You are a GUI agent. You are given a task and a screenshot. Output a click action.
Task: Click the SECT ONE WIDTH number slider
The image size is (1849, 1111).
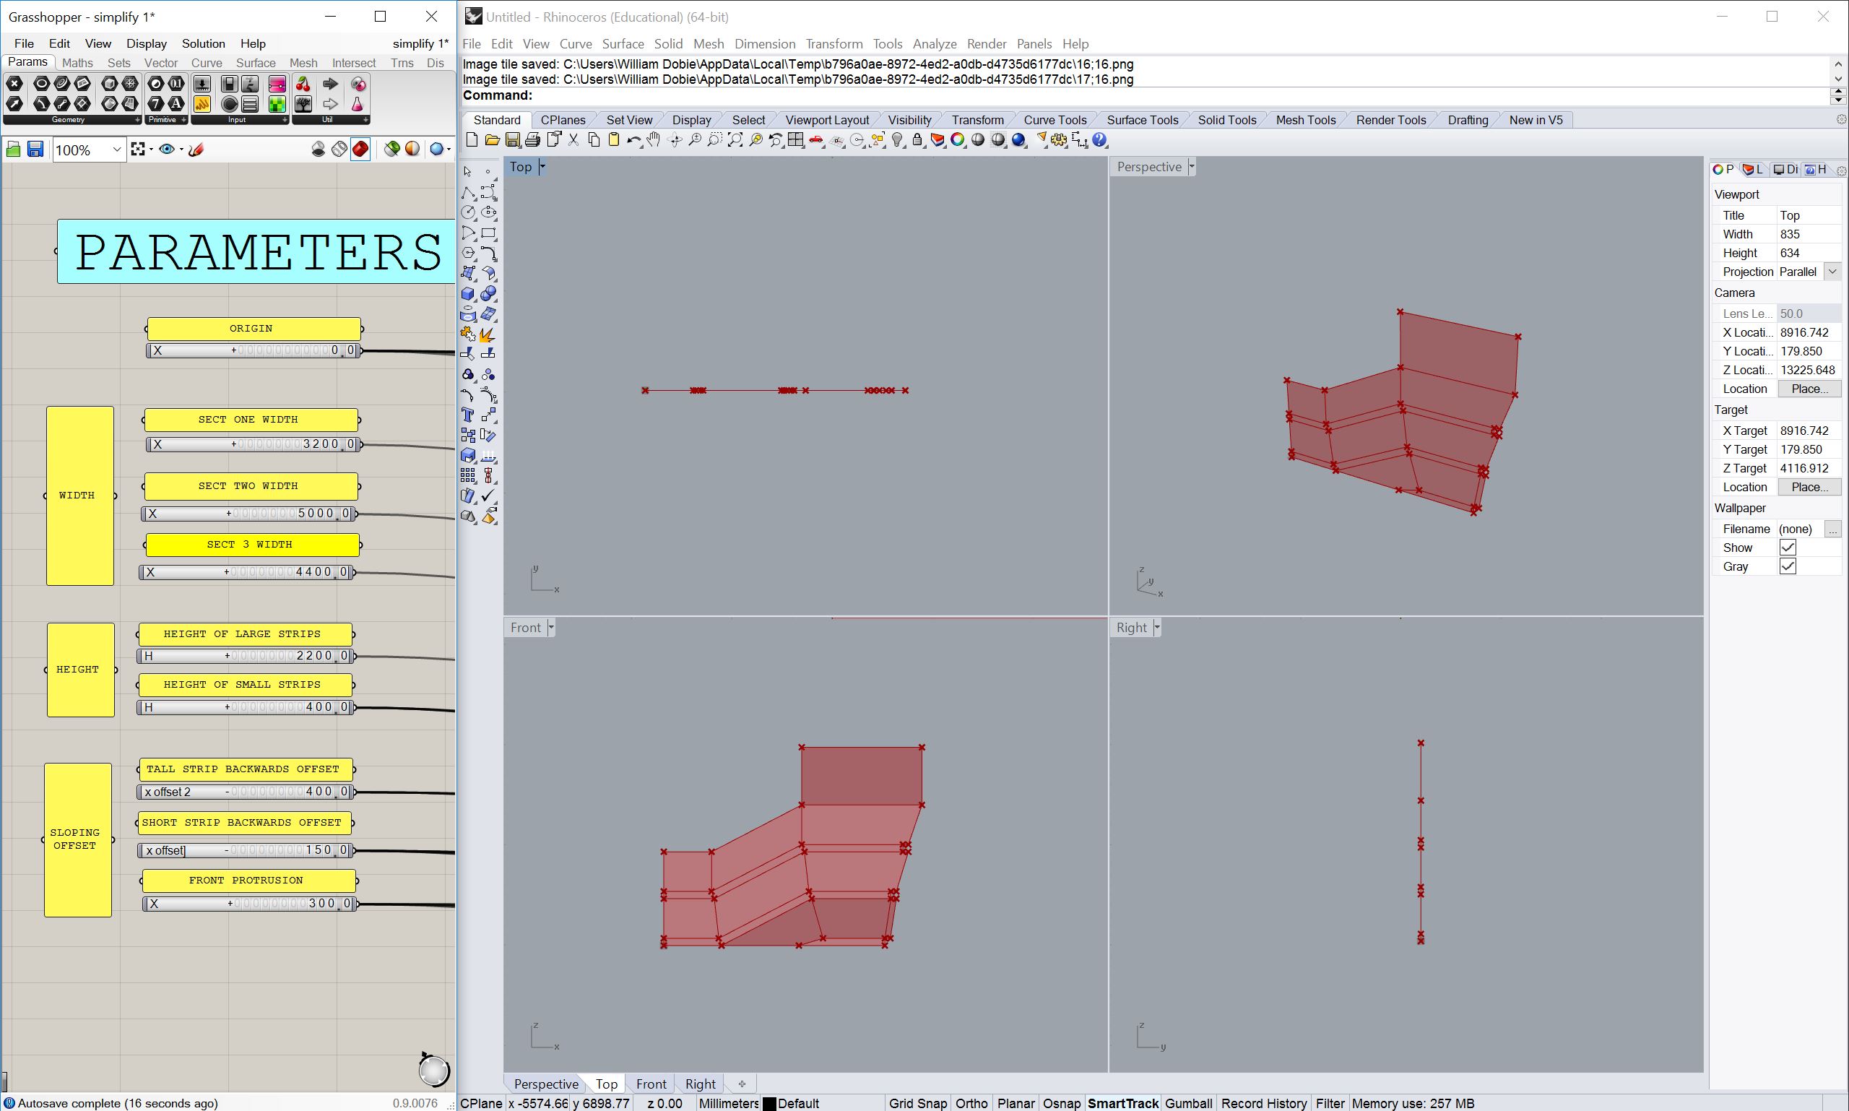tap(253, 444)
